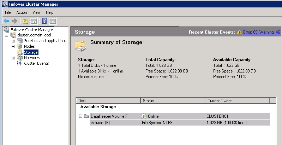Click the DataKeeper Volume F disk icon

[86, 116]
